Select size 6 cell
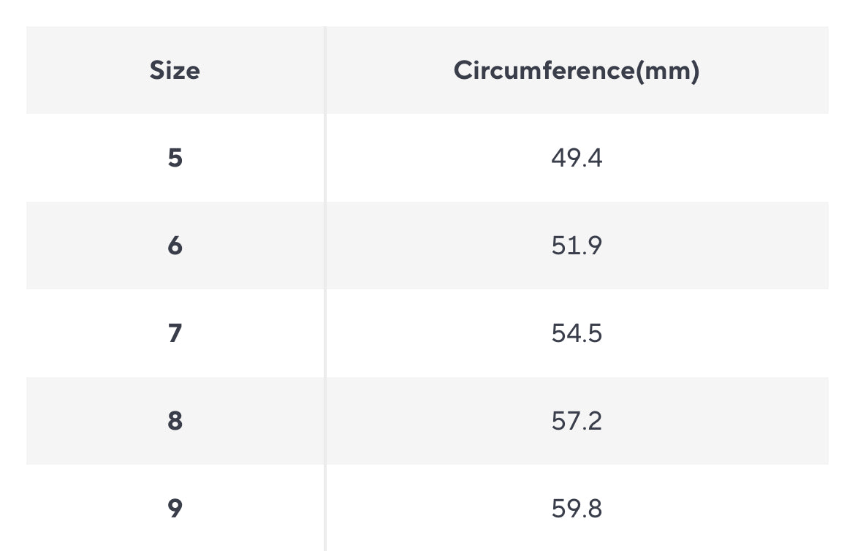Screen dimensions: 855x551 [175, 246]
